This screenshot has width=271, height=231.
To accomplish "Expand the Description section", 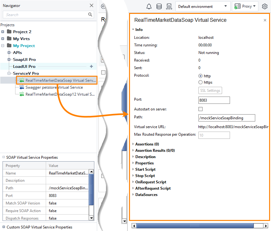I will (x=133, y=157).
